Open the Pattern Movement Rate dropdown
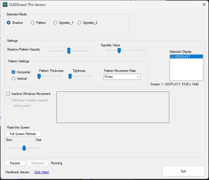209x180 pixels. (x=122, y=77)
